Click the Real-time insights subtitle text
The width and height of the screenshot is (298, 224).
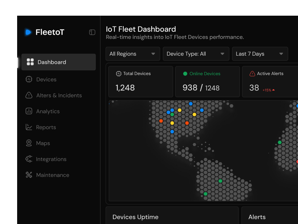click(175, 37)
